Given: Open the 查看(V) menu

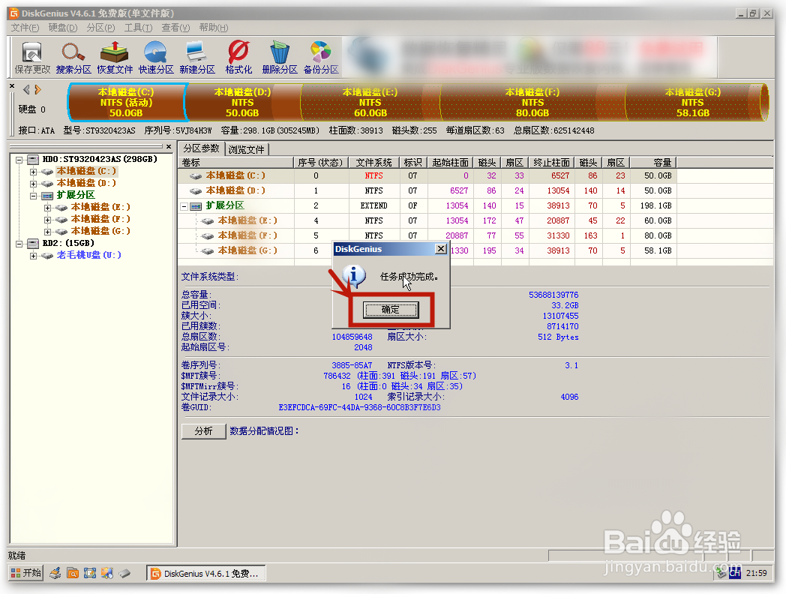Looking at the screenshot, I should coord(175,28).
